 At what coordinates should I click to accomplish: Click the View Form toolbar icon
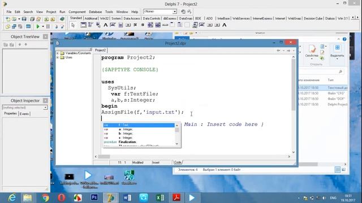tap(14, 27)
